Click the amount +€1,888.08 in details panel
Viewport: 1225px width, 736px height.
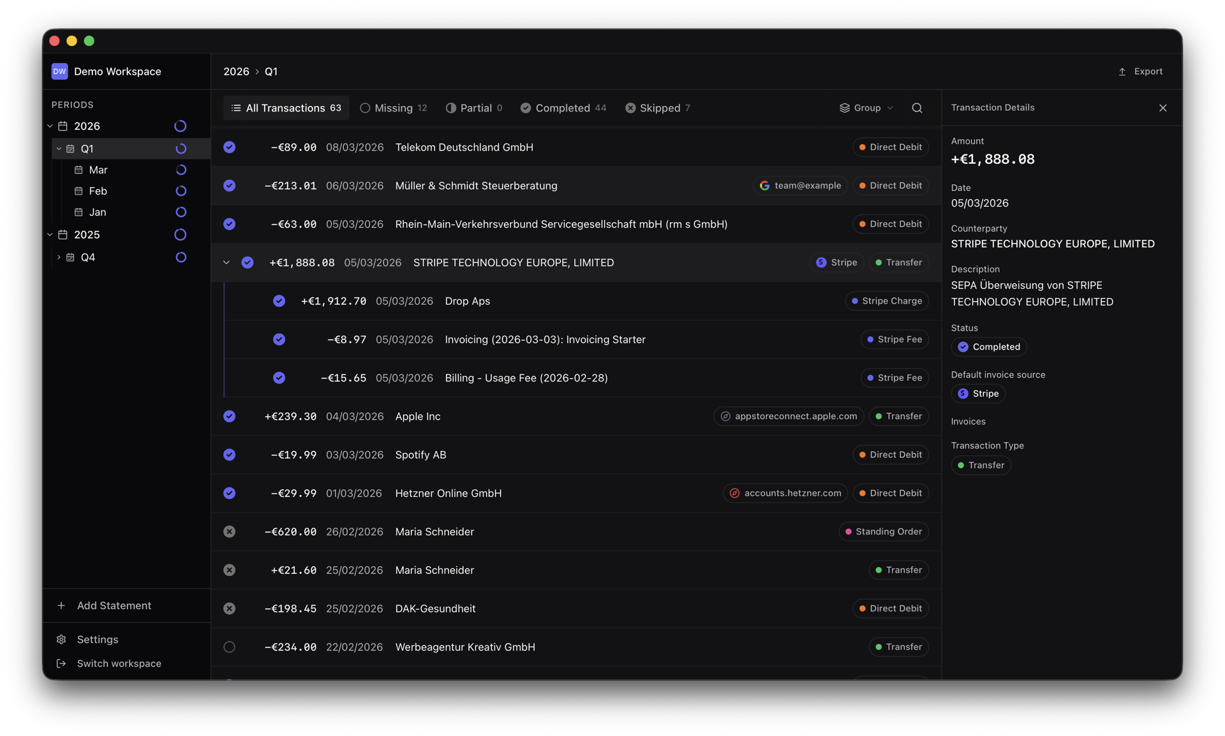coord(993,159)
